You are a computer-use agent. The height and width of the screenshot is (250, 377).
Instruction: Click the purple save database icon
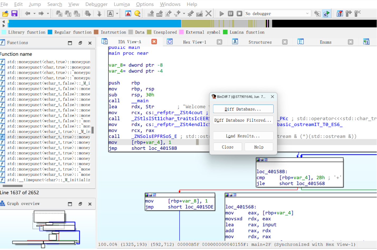coord(14,13)
